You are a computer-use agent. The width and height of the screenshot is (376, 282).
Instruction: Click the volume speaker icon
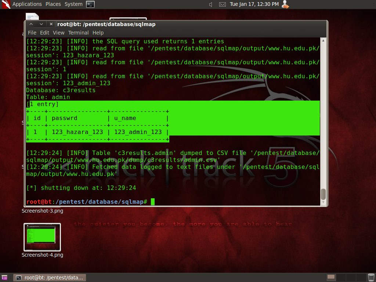point(210,4)
